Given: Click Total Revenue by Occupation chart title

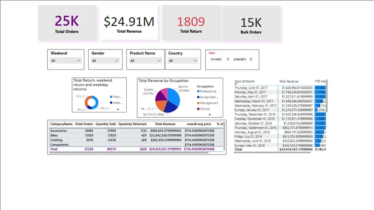Looking at the screenshot, I should click(164, 80).
